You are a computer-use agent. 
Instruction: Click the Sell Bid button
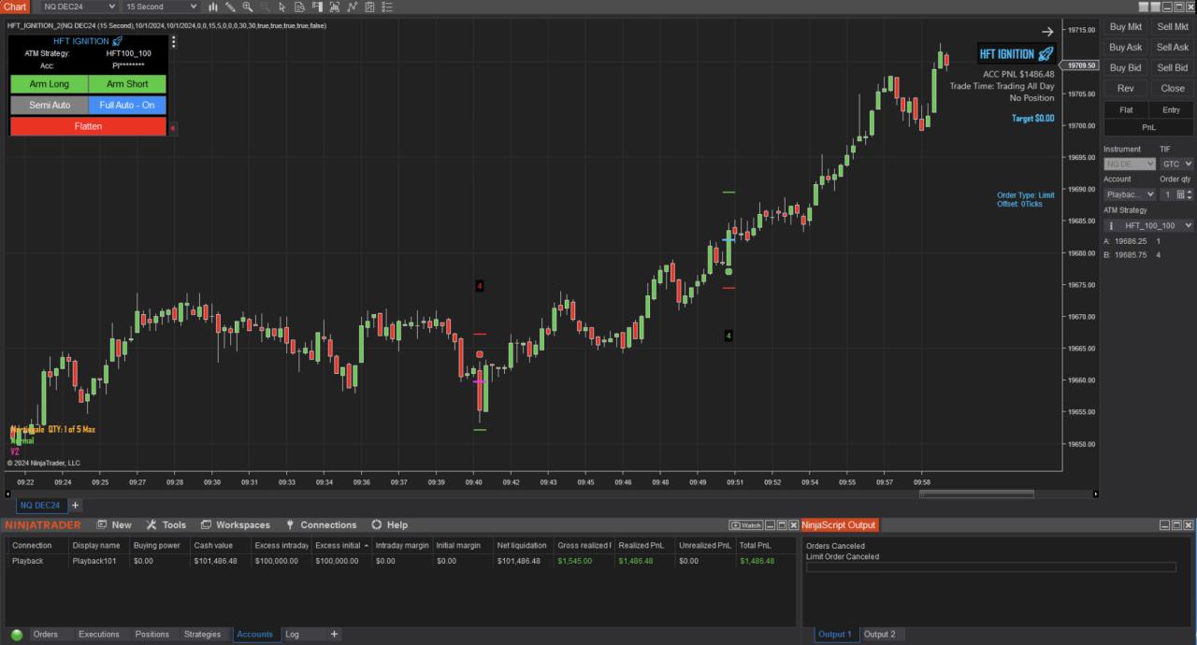1173,68
